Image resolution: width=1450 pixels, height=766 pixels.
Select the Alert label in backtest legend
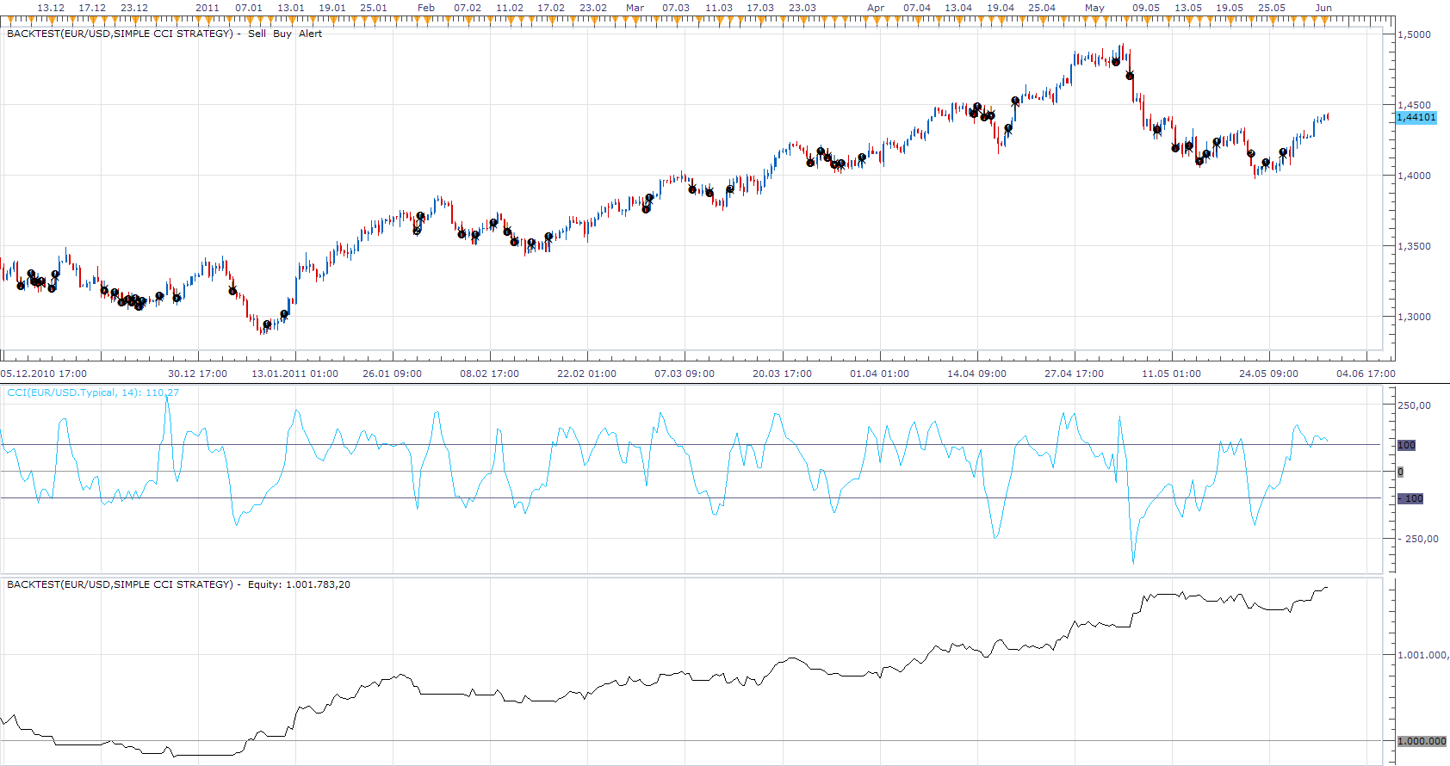pos(310,34)
